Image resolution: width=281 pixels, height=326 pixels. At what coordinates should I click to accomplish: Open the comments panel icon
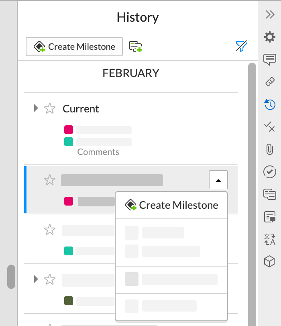tap(270, 60)
